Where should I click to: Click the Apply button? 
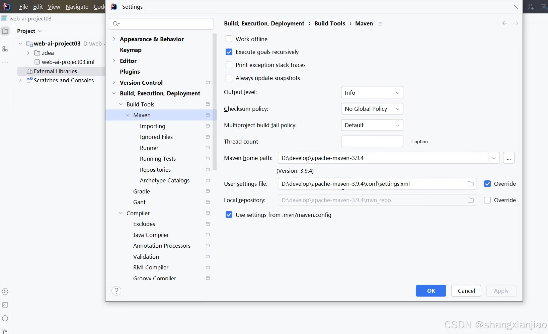click(x=501, y=291)
